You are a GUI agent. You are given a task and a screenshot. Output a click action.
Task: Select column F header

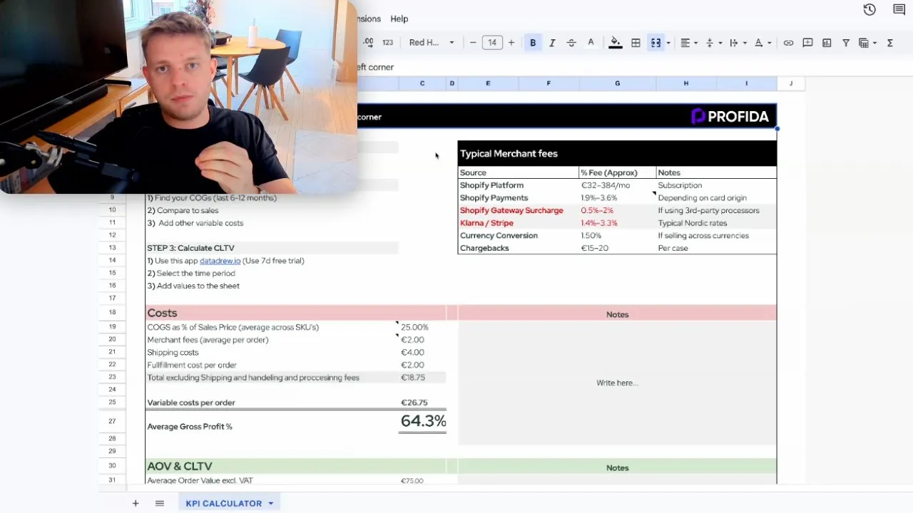tap(549, 83)
